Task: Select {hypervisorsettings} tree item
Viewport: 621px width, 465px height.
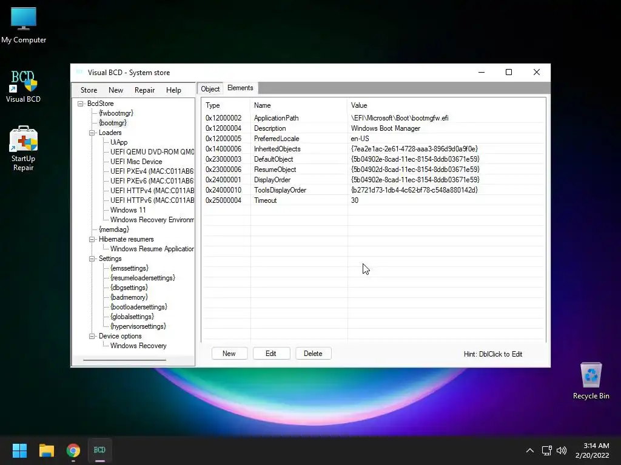Action: (x=138, y=326)
